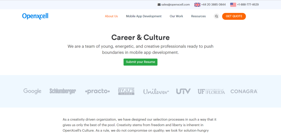Click the envelope email icon

(x=159, y=5)
